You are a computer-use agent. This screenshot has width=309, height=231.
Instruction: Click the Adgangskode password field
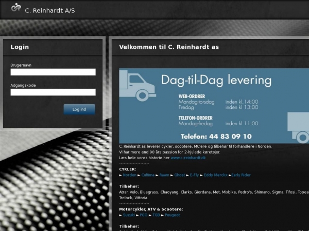tap(53, 92)
